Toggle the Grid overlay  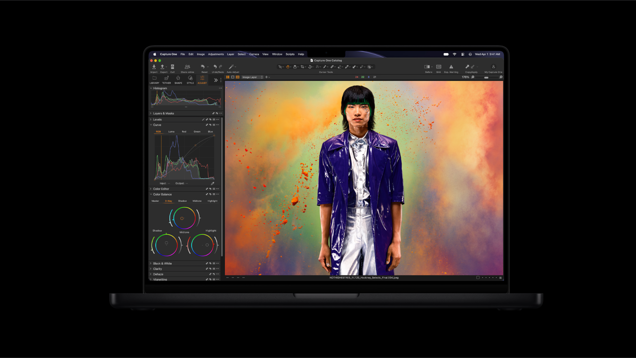pos(439,67)
